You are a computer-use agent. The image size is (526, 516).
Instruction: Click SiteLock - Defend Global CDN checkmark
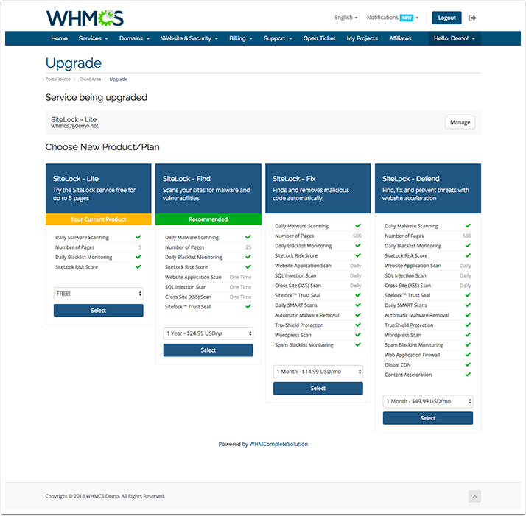point(468,364)
